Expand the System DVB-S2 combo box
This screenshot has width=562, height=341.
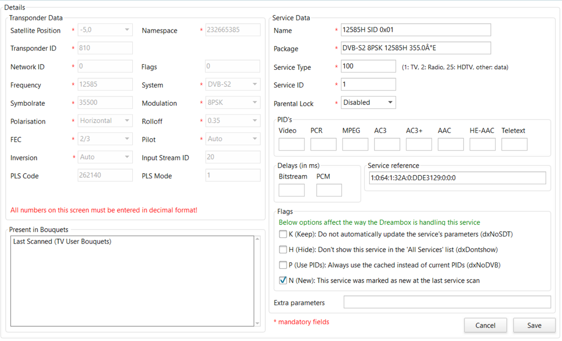233,84
